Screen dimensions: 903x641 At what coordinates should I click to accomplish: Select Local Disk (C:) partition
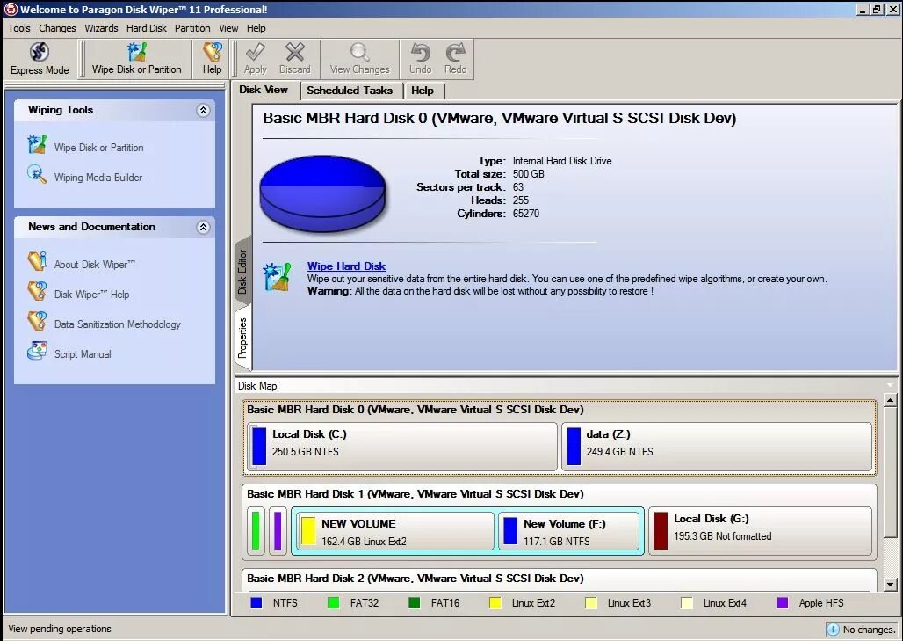(x=402, y=446)
